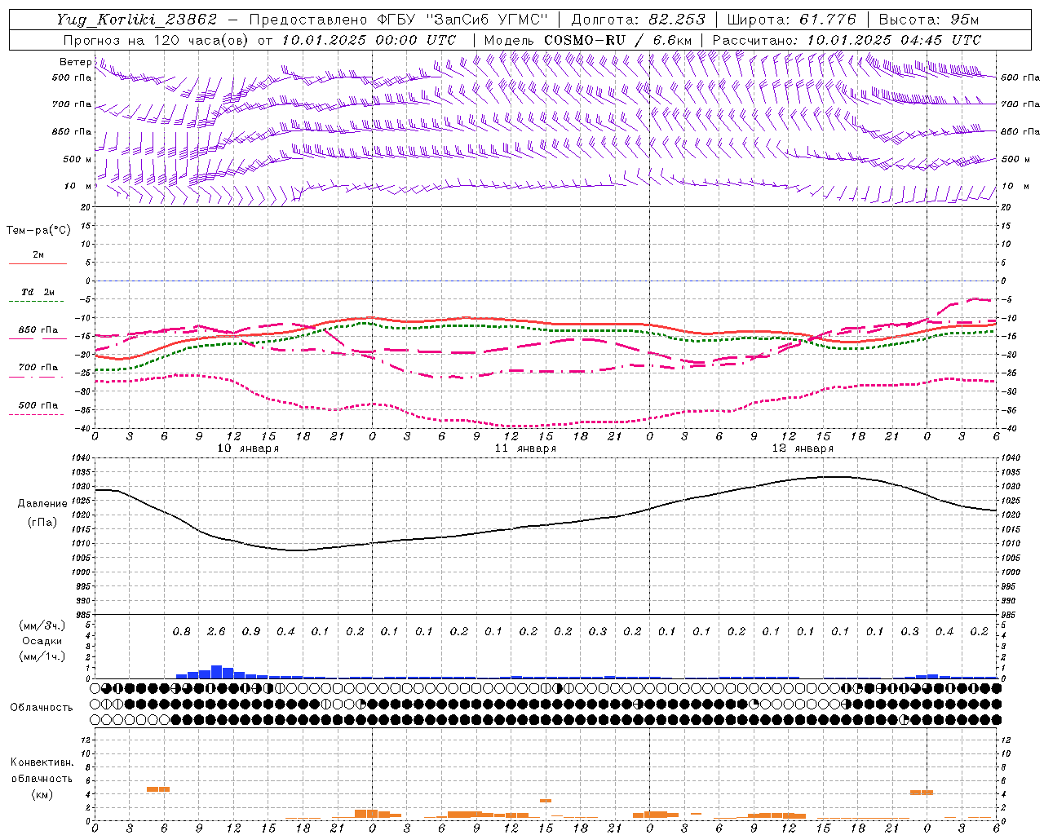Select the Тем-ра(°C) axis title
Screen dimensions: 1044x835
point(38,231)
